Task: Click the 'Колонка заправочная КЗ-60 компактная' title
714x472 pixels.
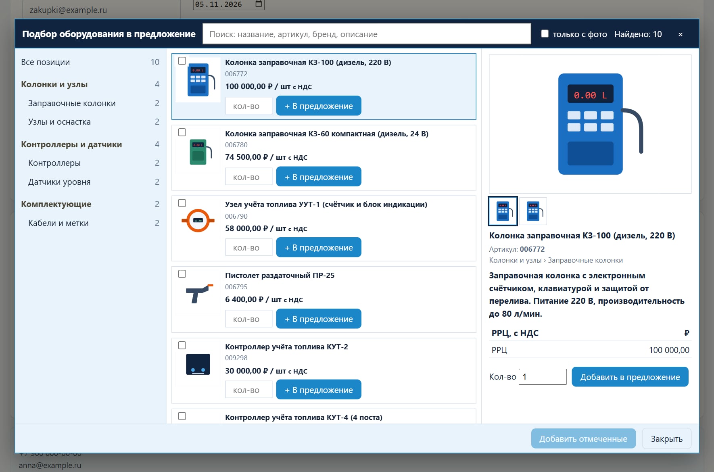Action: pos(327,134)
